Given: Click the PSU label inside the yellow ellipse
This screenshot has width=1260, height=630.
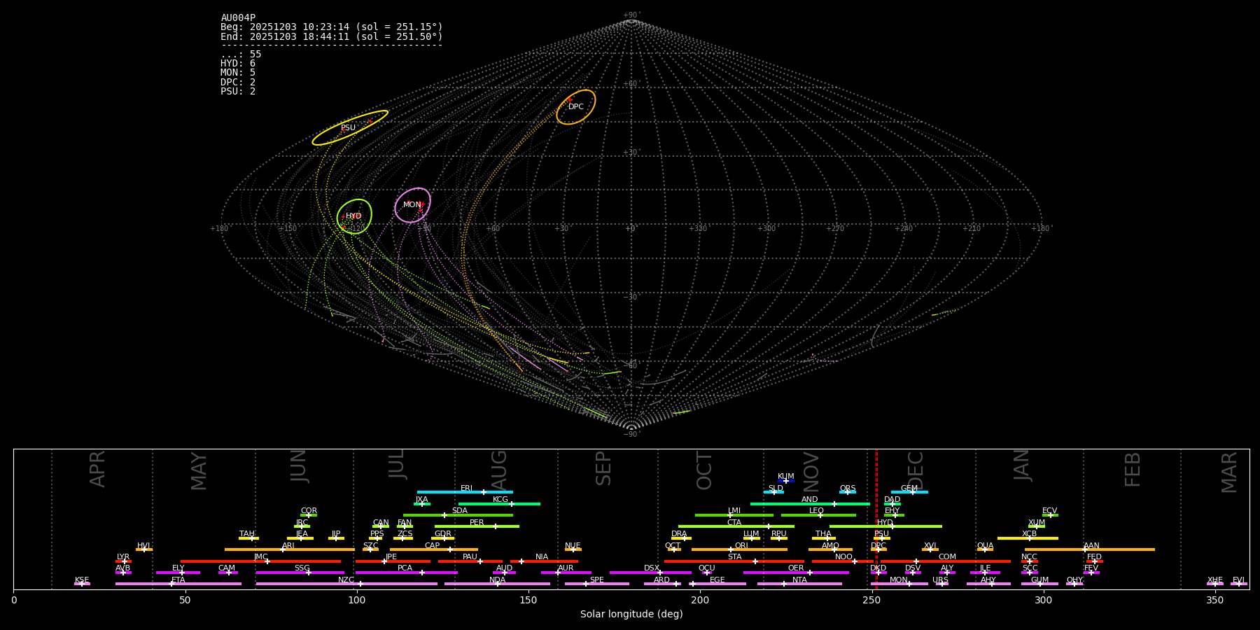Looking at the screenshot, I should 348,128.
